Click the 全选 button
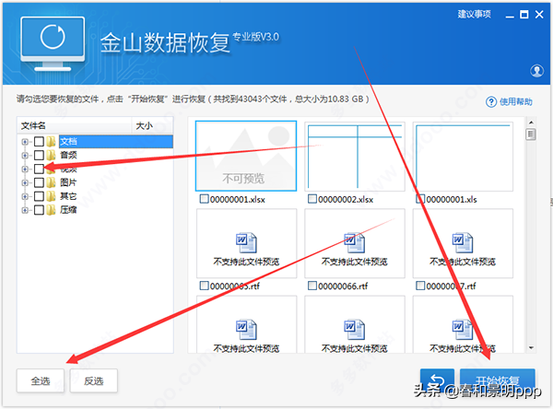 pos(41,380)
